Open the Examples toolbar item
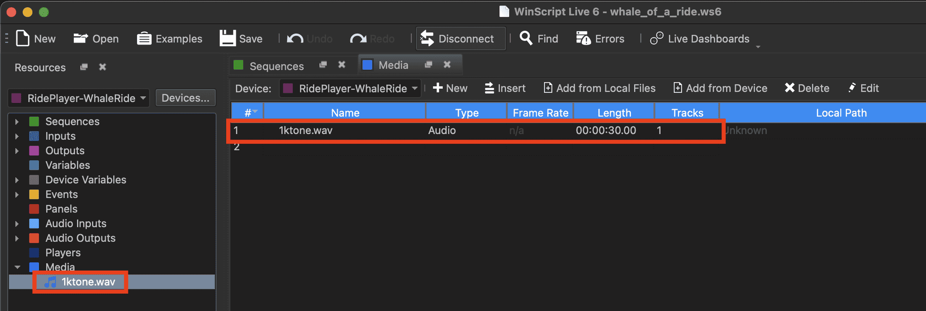This screenshot has height=311, width=926. 144,39
